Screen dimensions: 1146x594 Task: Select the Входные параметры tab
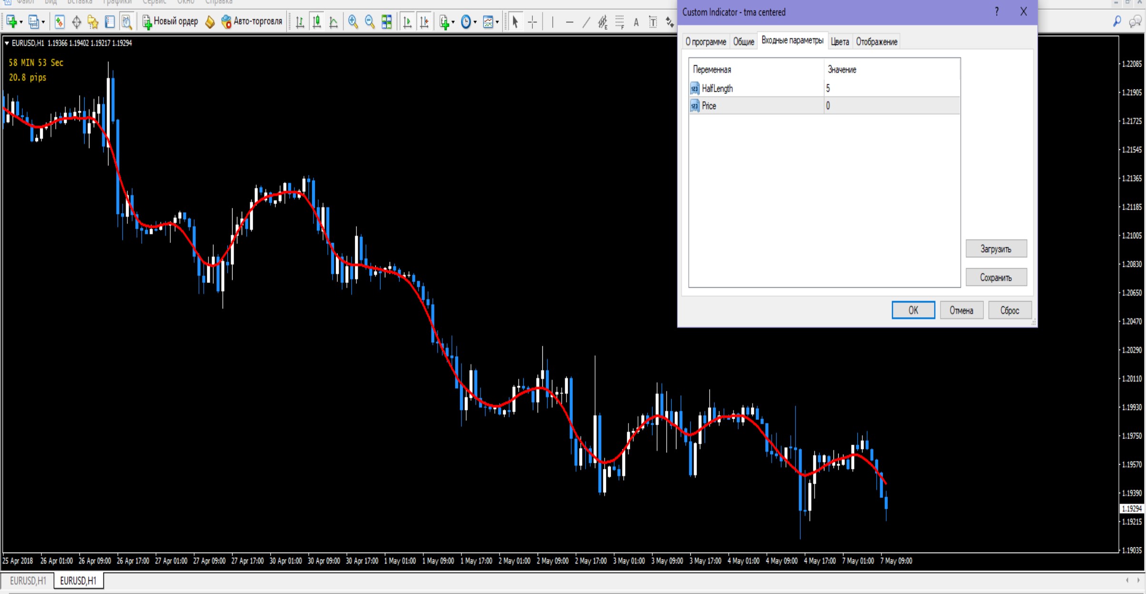click(792, 40)
